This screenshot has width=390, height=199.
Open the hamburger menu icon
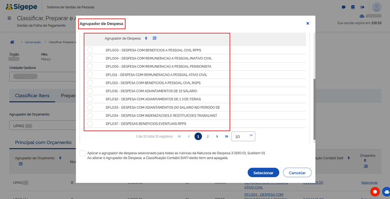[x=9, y=18]
